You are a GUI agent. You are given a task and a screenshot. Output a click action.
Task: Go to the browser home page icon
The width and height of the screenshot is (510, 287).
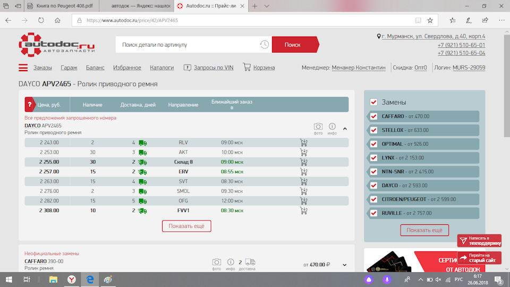(x=57, y=20)
